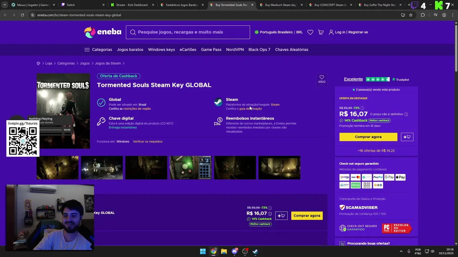Open the Black Ops 7 menu item
The width and height of the screenshot is (458, 257).
pos(259,50)
